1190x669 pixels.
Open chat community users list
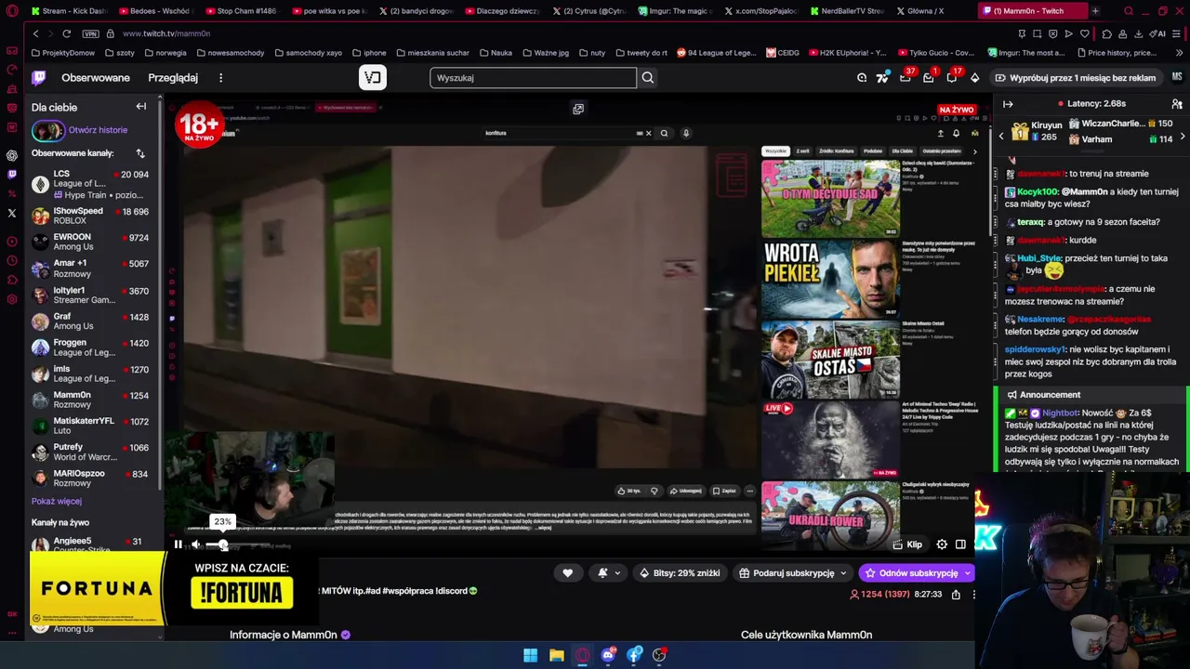click(1177, 104)
